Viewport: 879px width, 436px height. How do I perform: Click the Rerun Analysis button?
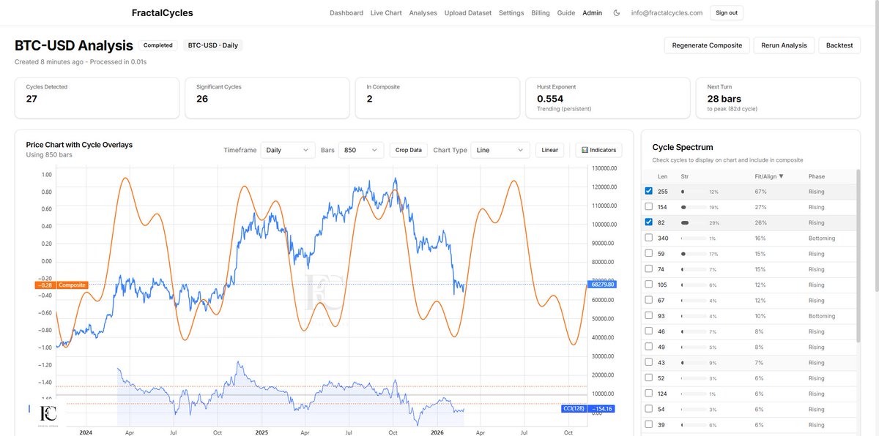click(784, 45)
